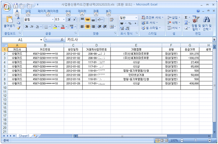Toggle center horizontal alignment
This screenshot has width=218, height=144.
88,26
